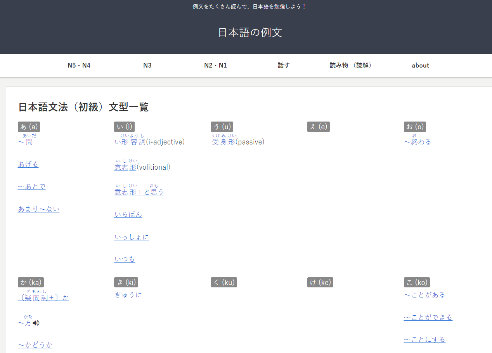Open 読み物（読解）menu item
The height and width of the screenshot is (353, 492).
(x=352, y=65)
